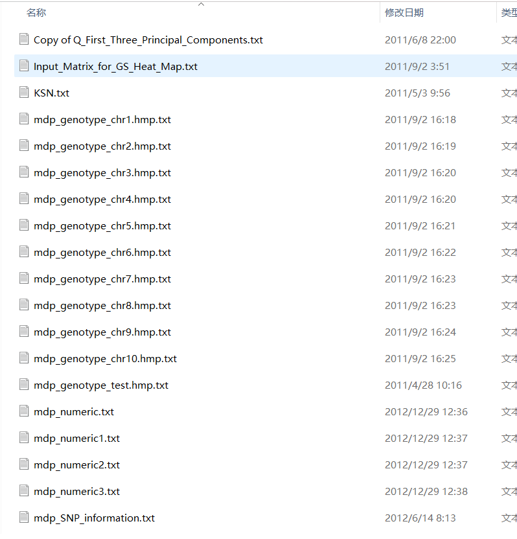Screen dimensions: 517x539
Task: Click the date 2011/4/28 10:16
Action: pos(423,385)
